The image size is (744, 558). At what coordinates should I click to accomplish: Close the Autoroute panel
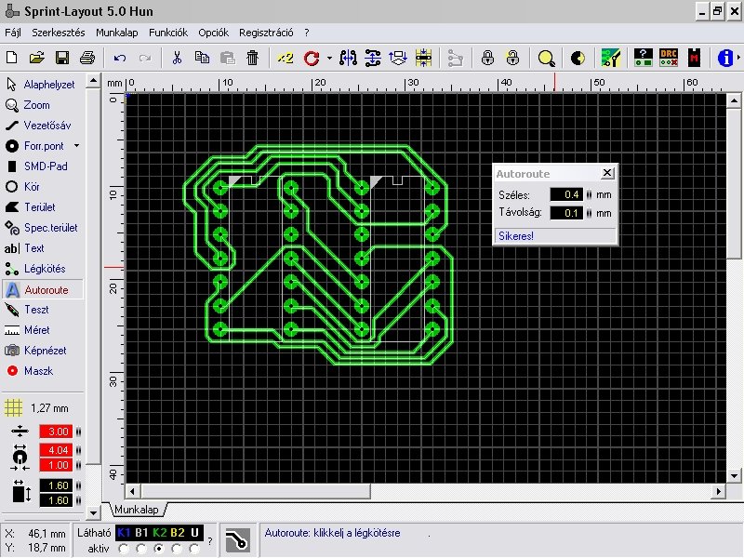tap(607, 173)
